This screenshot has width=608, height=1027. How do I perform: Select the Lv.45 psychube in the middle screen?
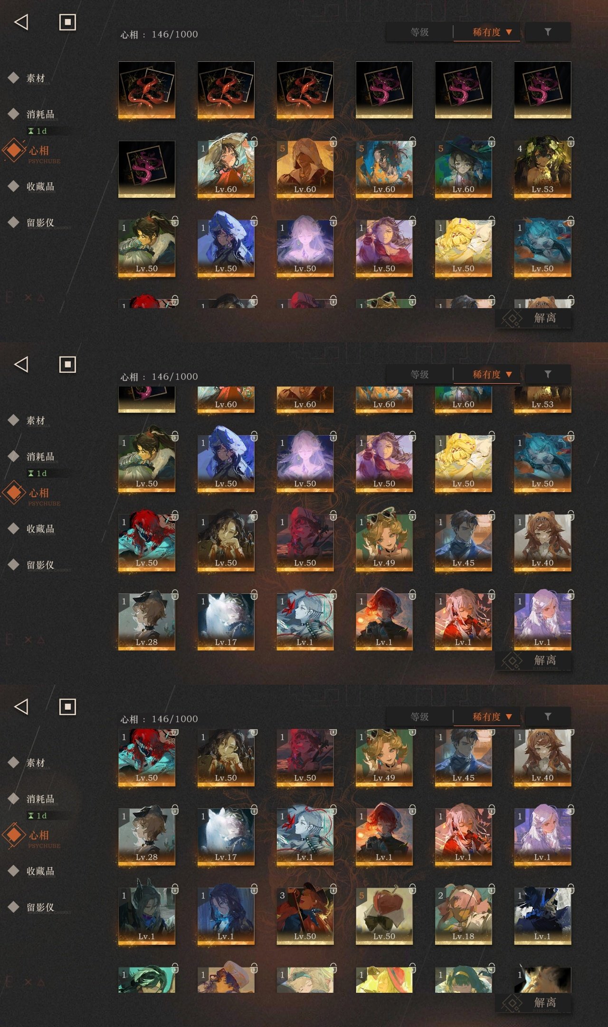click(463, 542)
